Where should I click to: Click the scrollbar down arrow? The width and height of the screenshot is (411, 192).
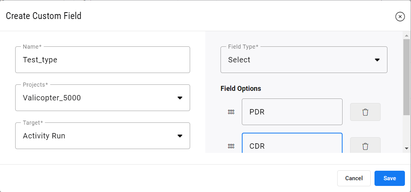pyautogui.click(x=406, y=148)
